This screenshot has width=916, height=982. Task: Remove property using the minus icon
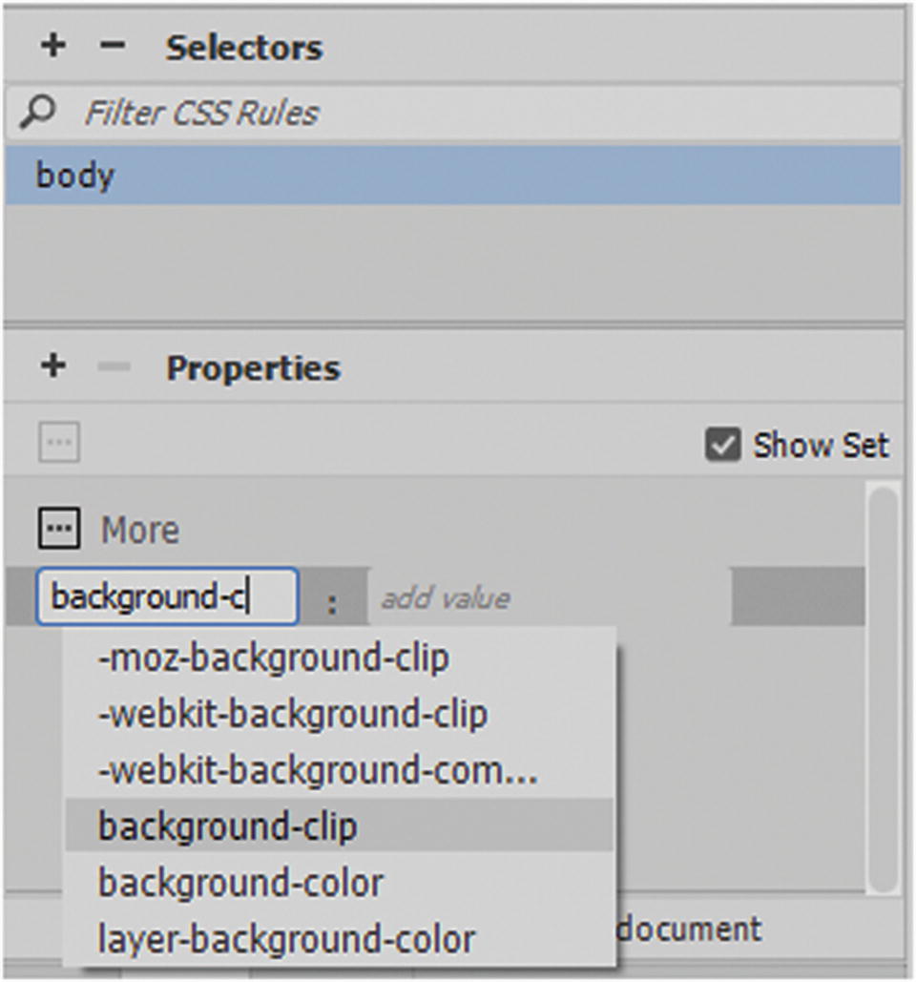[x=114, y=367]
